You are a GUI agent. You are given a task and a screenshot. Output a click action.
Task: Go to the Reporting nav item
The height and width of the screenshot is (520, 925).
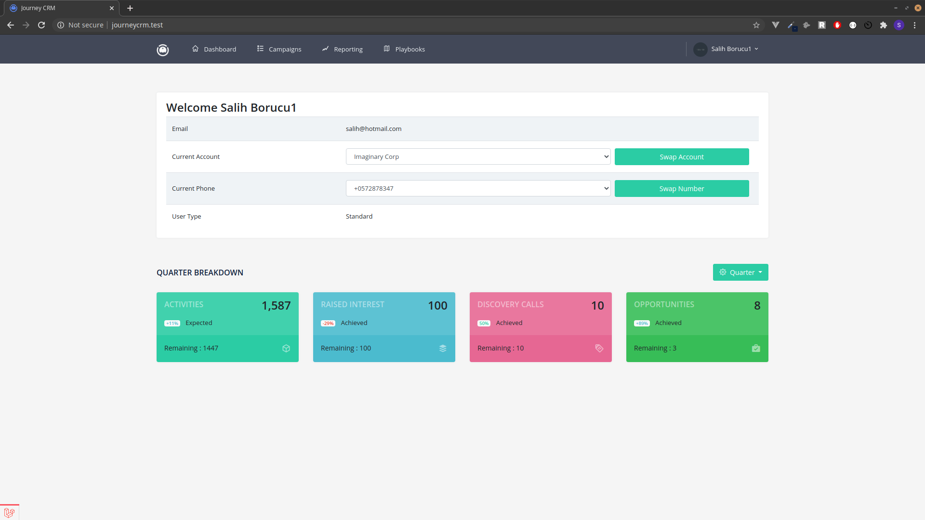343,49
